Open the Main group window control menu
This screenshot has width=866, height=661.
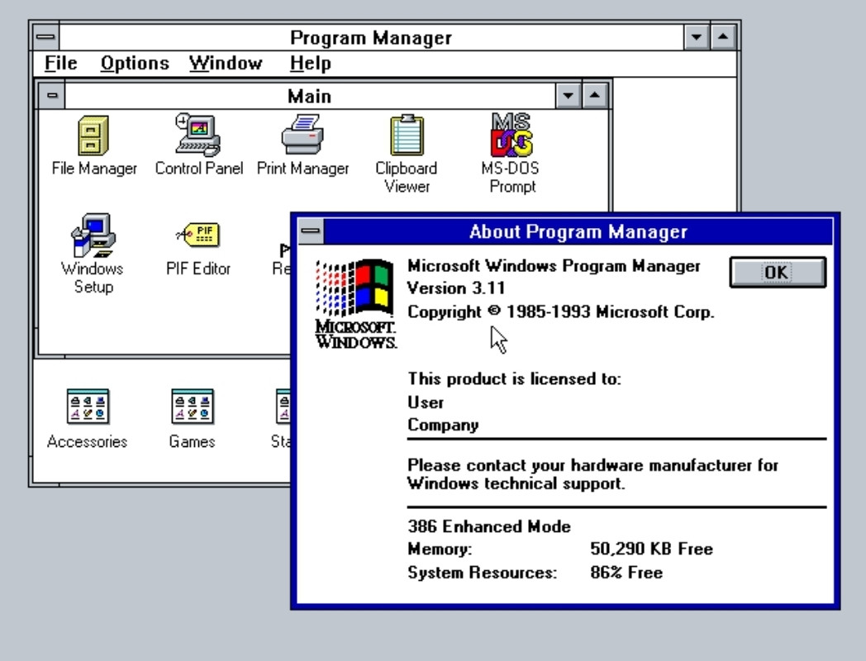[x=52, y=96]
